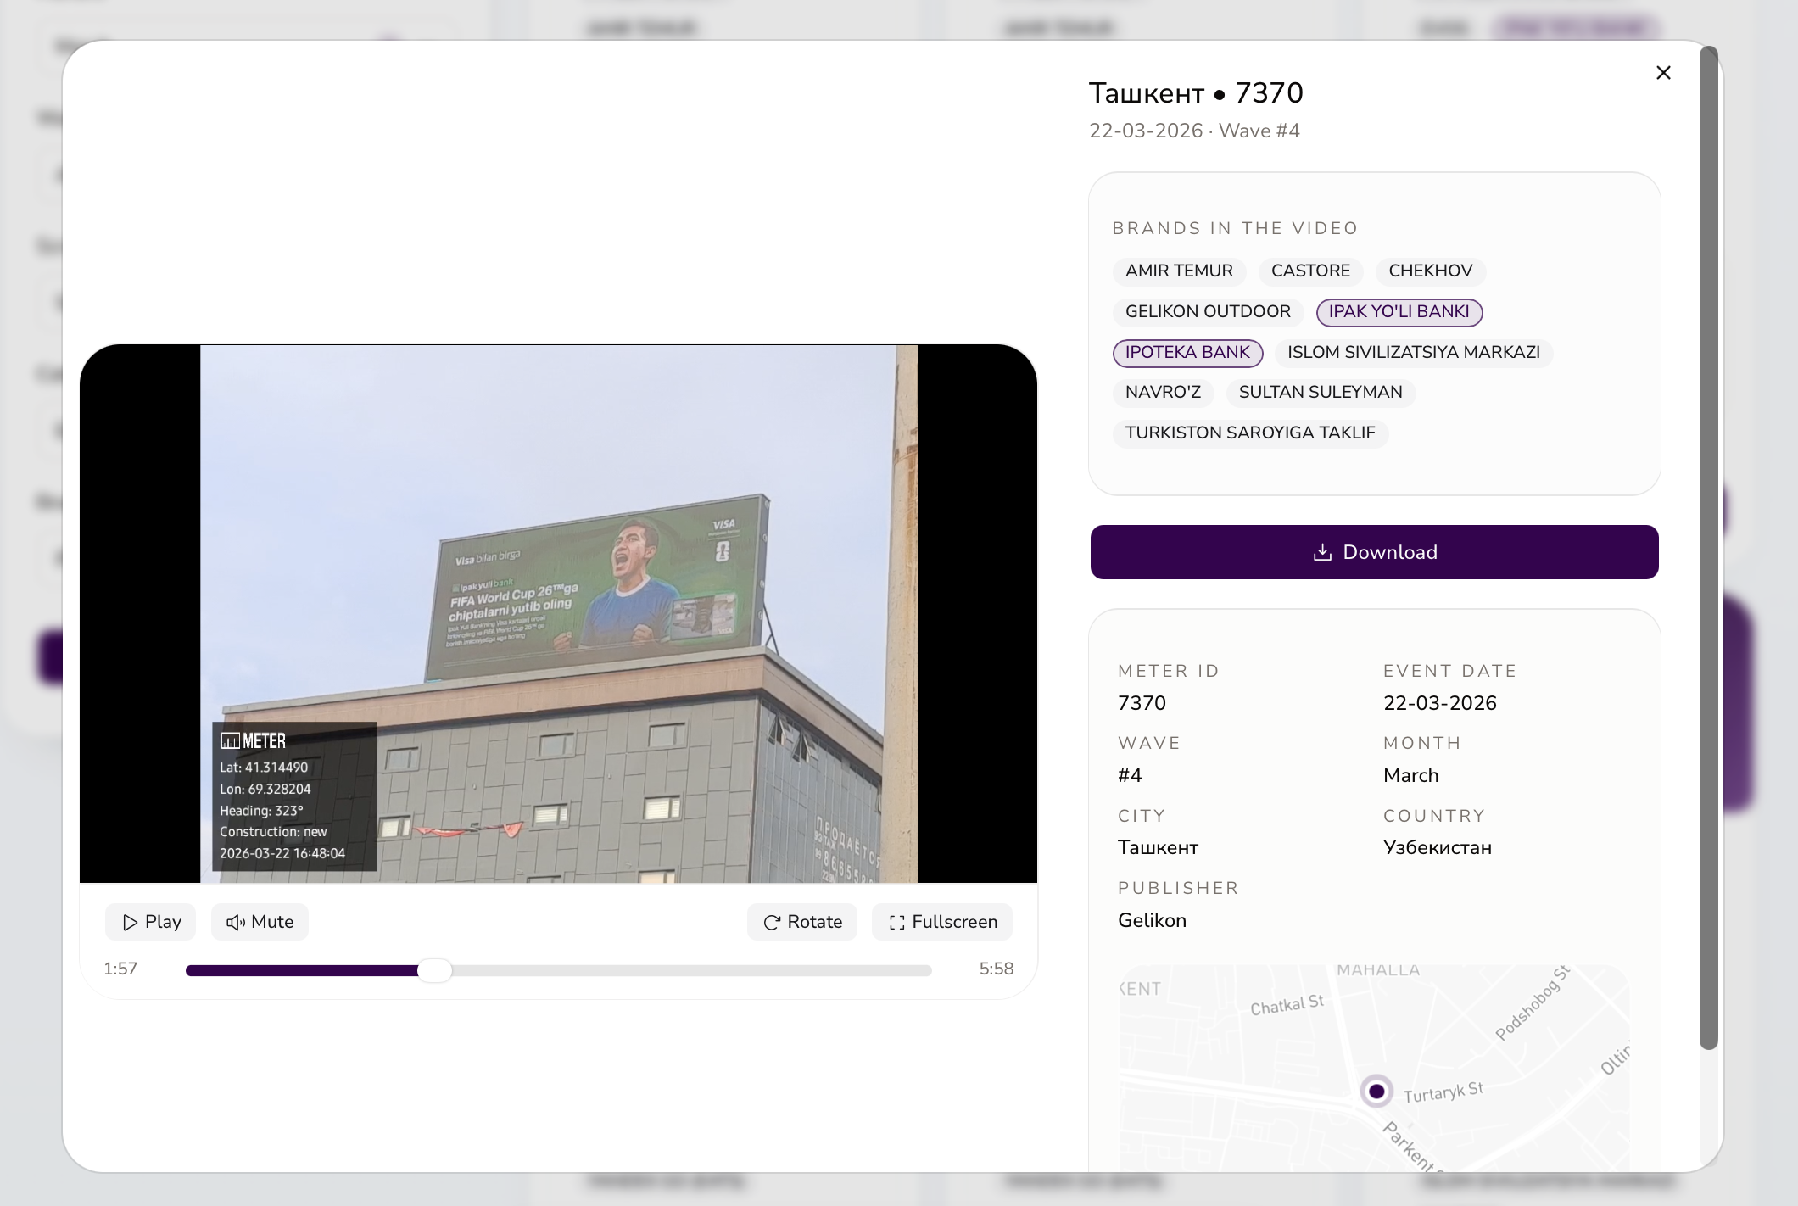
Task: Close the video details modal
Action: pyautogui.click(x=1663, y=73)
